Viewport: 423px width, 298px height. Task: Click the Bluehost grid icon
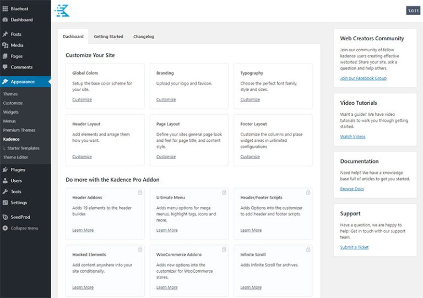point(5,9)
